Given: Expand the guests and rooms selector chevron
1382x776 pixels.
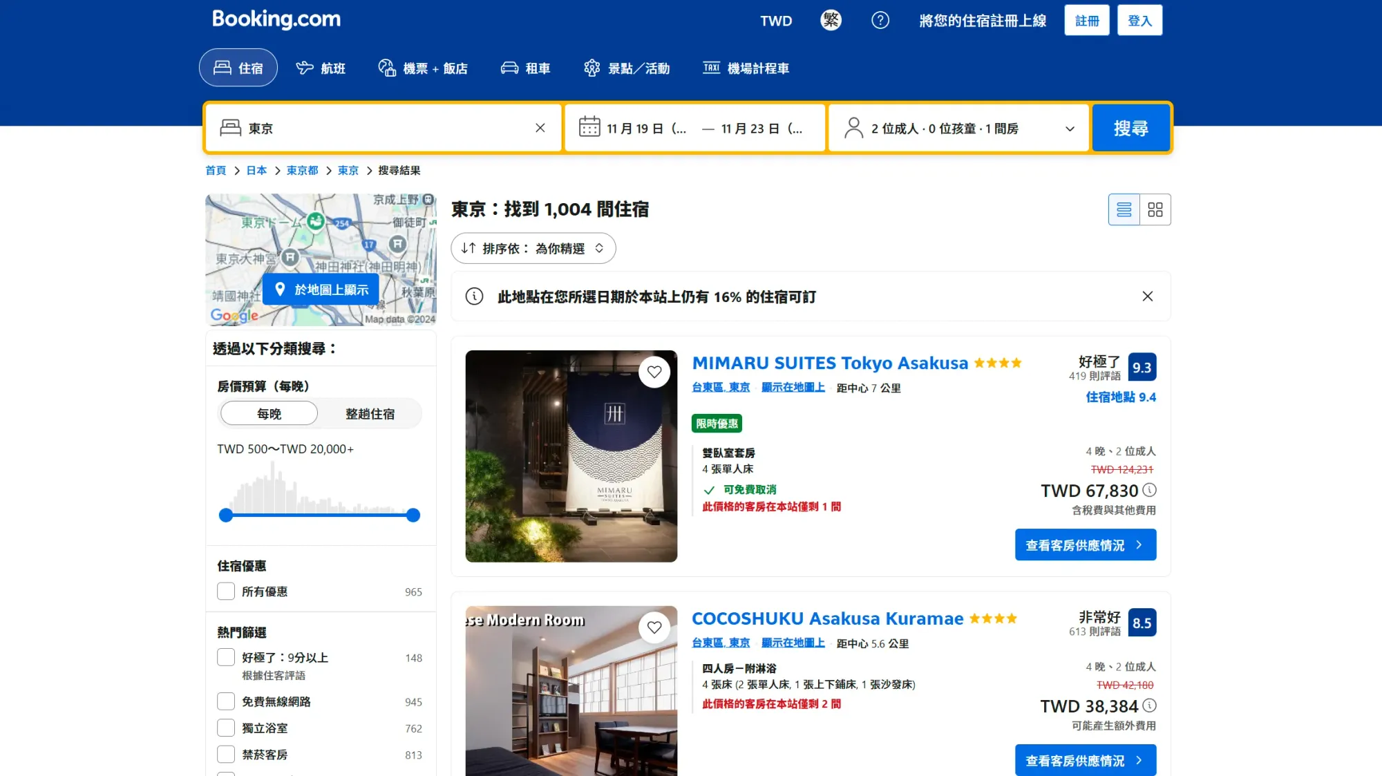Looking at the screenshot, I should tap(1070, 129).
